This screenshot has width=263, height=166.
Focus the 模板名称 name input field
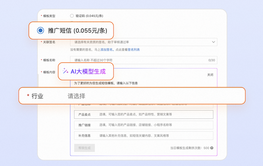pos(144,60)
